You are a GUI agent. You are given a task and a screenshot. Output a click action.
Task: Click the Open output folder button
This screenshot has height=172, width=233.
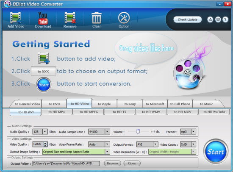(132, 163)
